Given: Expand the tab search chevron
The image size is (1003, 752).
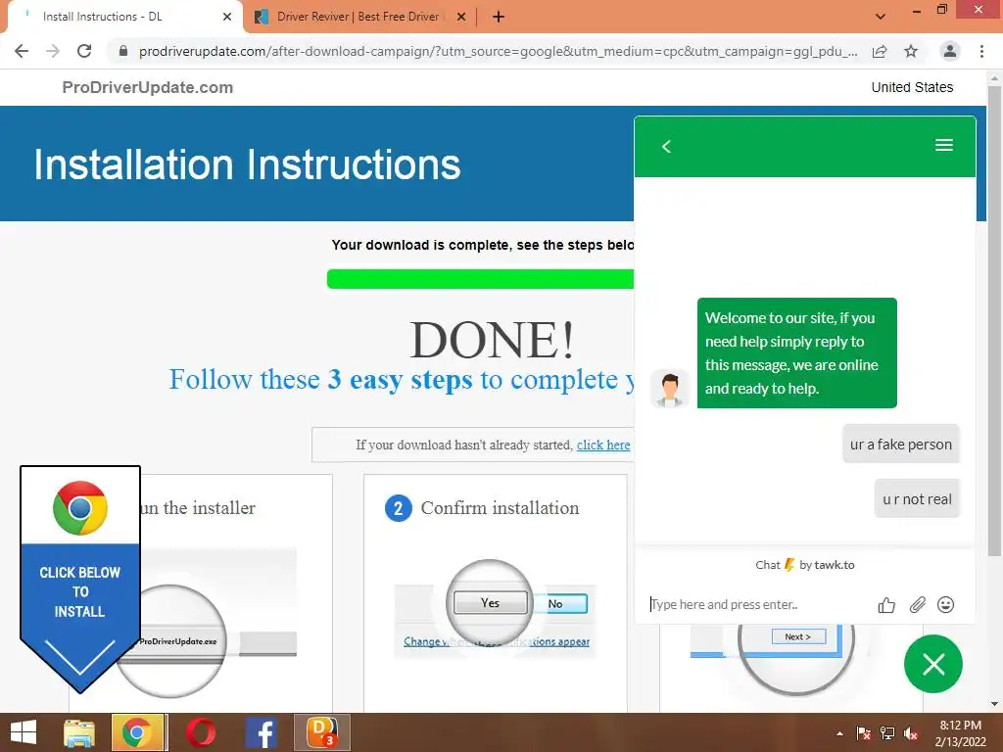Looking at the screenshot, I should [881, 17].
